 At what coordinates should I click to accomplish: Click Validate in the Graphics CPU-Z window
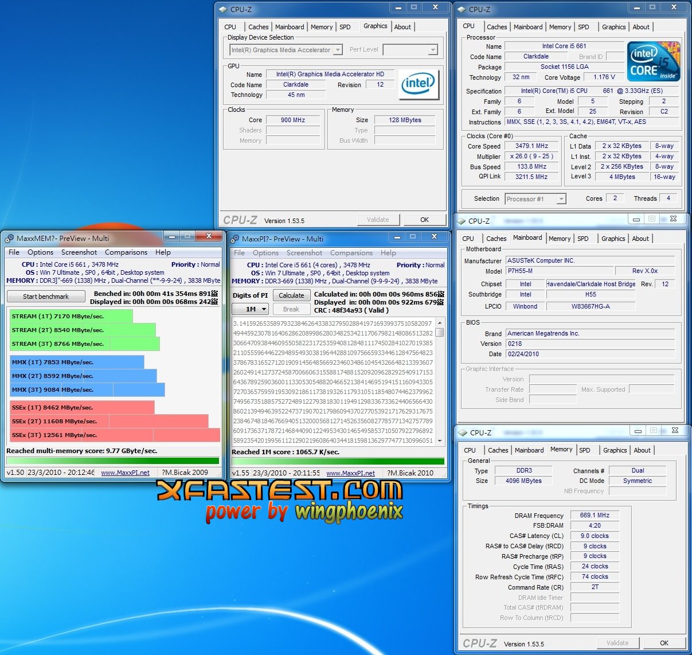[378, 220]
